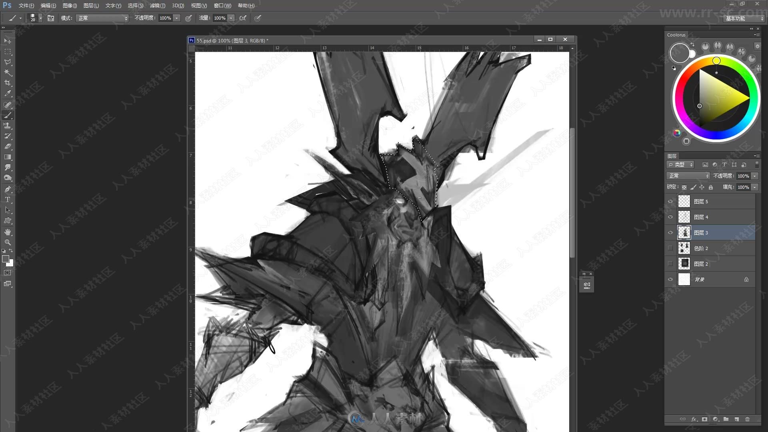
Task: Open brush blending mode dropdown 正常
Action: pos(102,18)
